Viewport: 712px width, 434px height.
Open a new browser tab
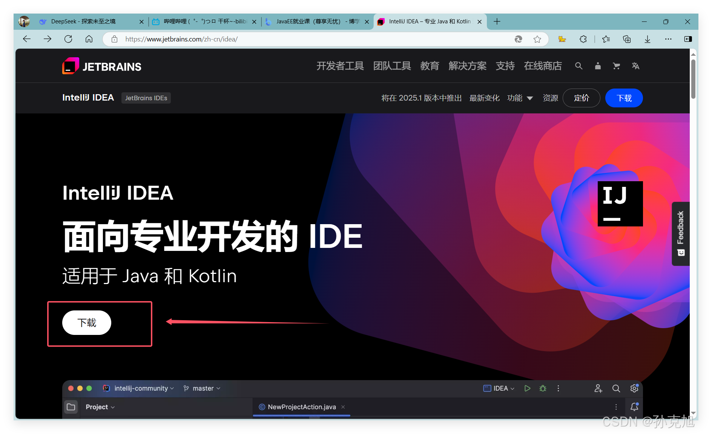(x=497, y=21)
